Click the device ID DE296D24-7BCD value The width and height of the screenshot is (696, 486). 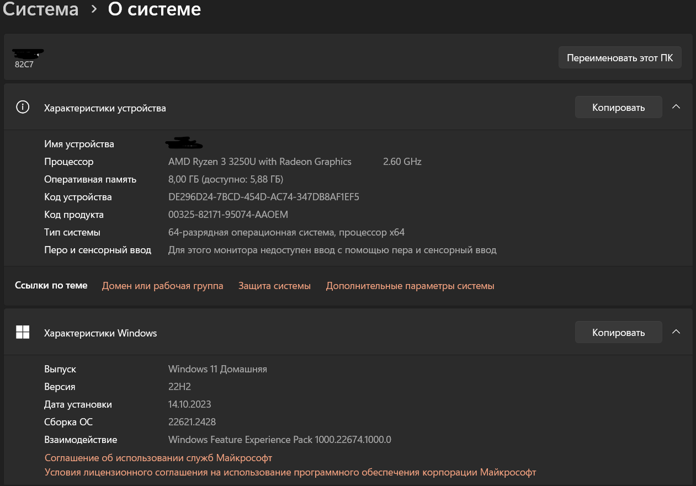[x=264, y=197]
